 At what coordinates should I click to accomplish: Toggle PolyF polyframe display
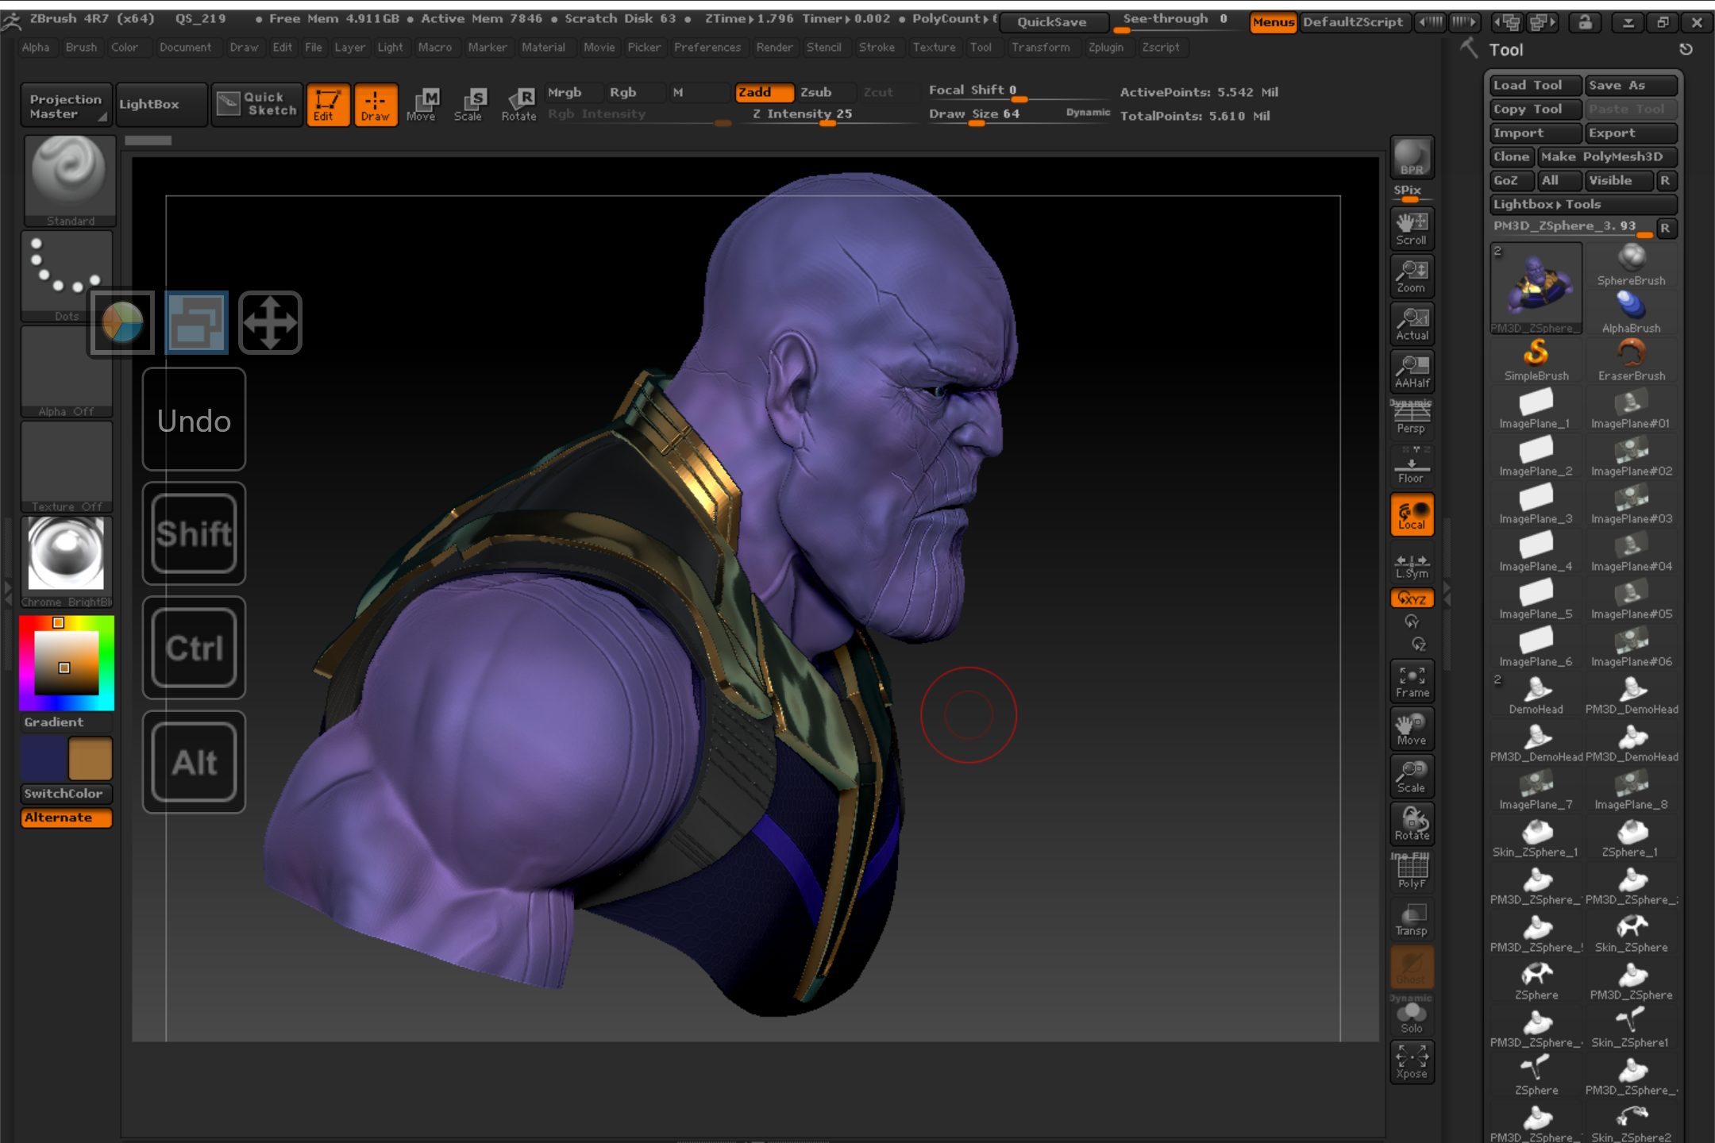[1412, 872]
